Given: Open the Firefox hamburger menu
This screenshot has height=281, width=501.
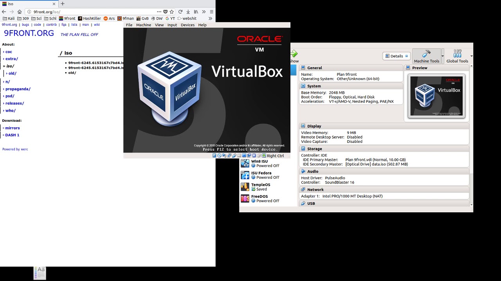Looking at the screenshot, I should click(x=211, y=12).
